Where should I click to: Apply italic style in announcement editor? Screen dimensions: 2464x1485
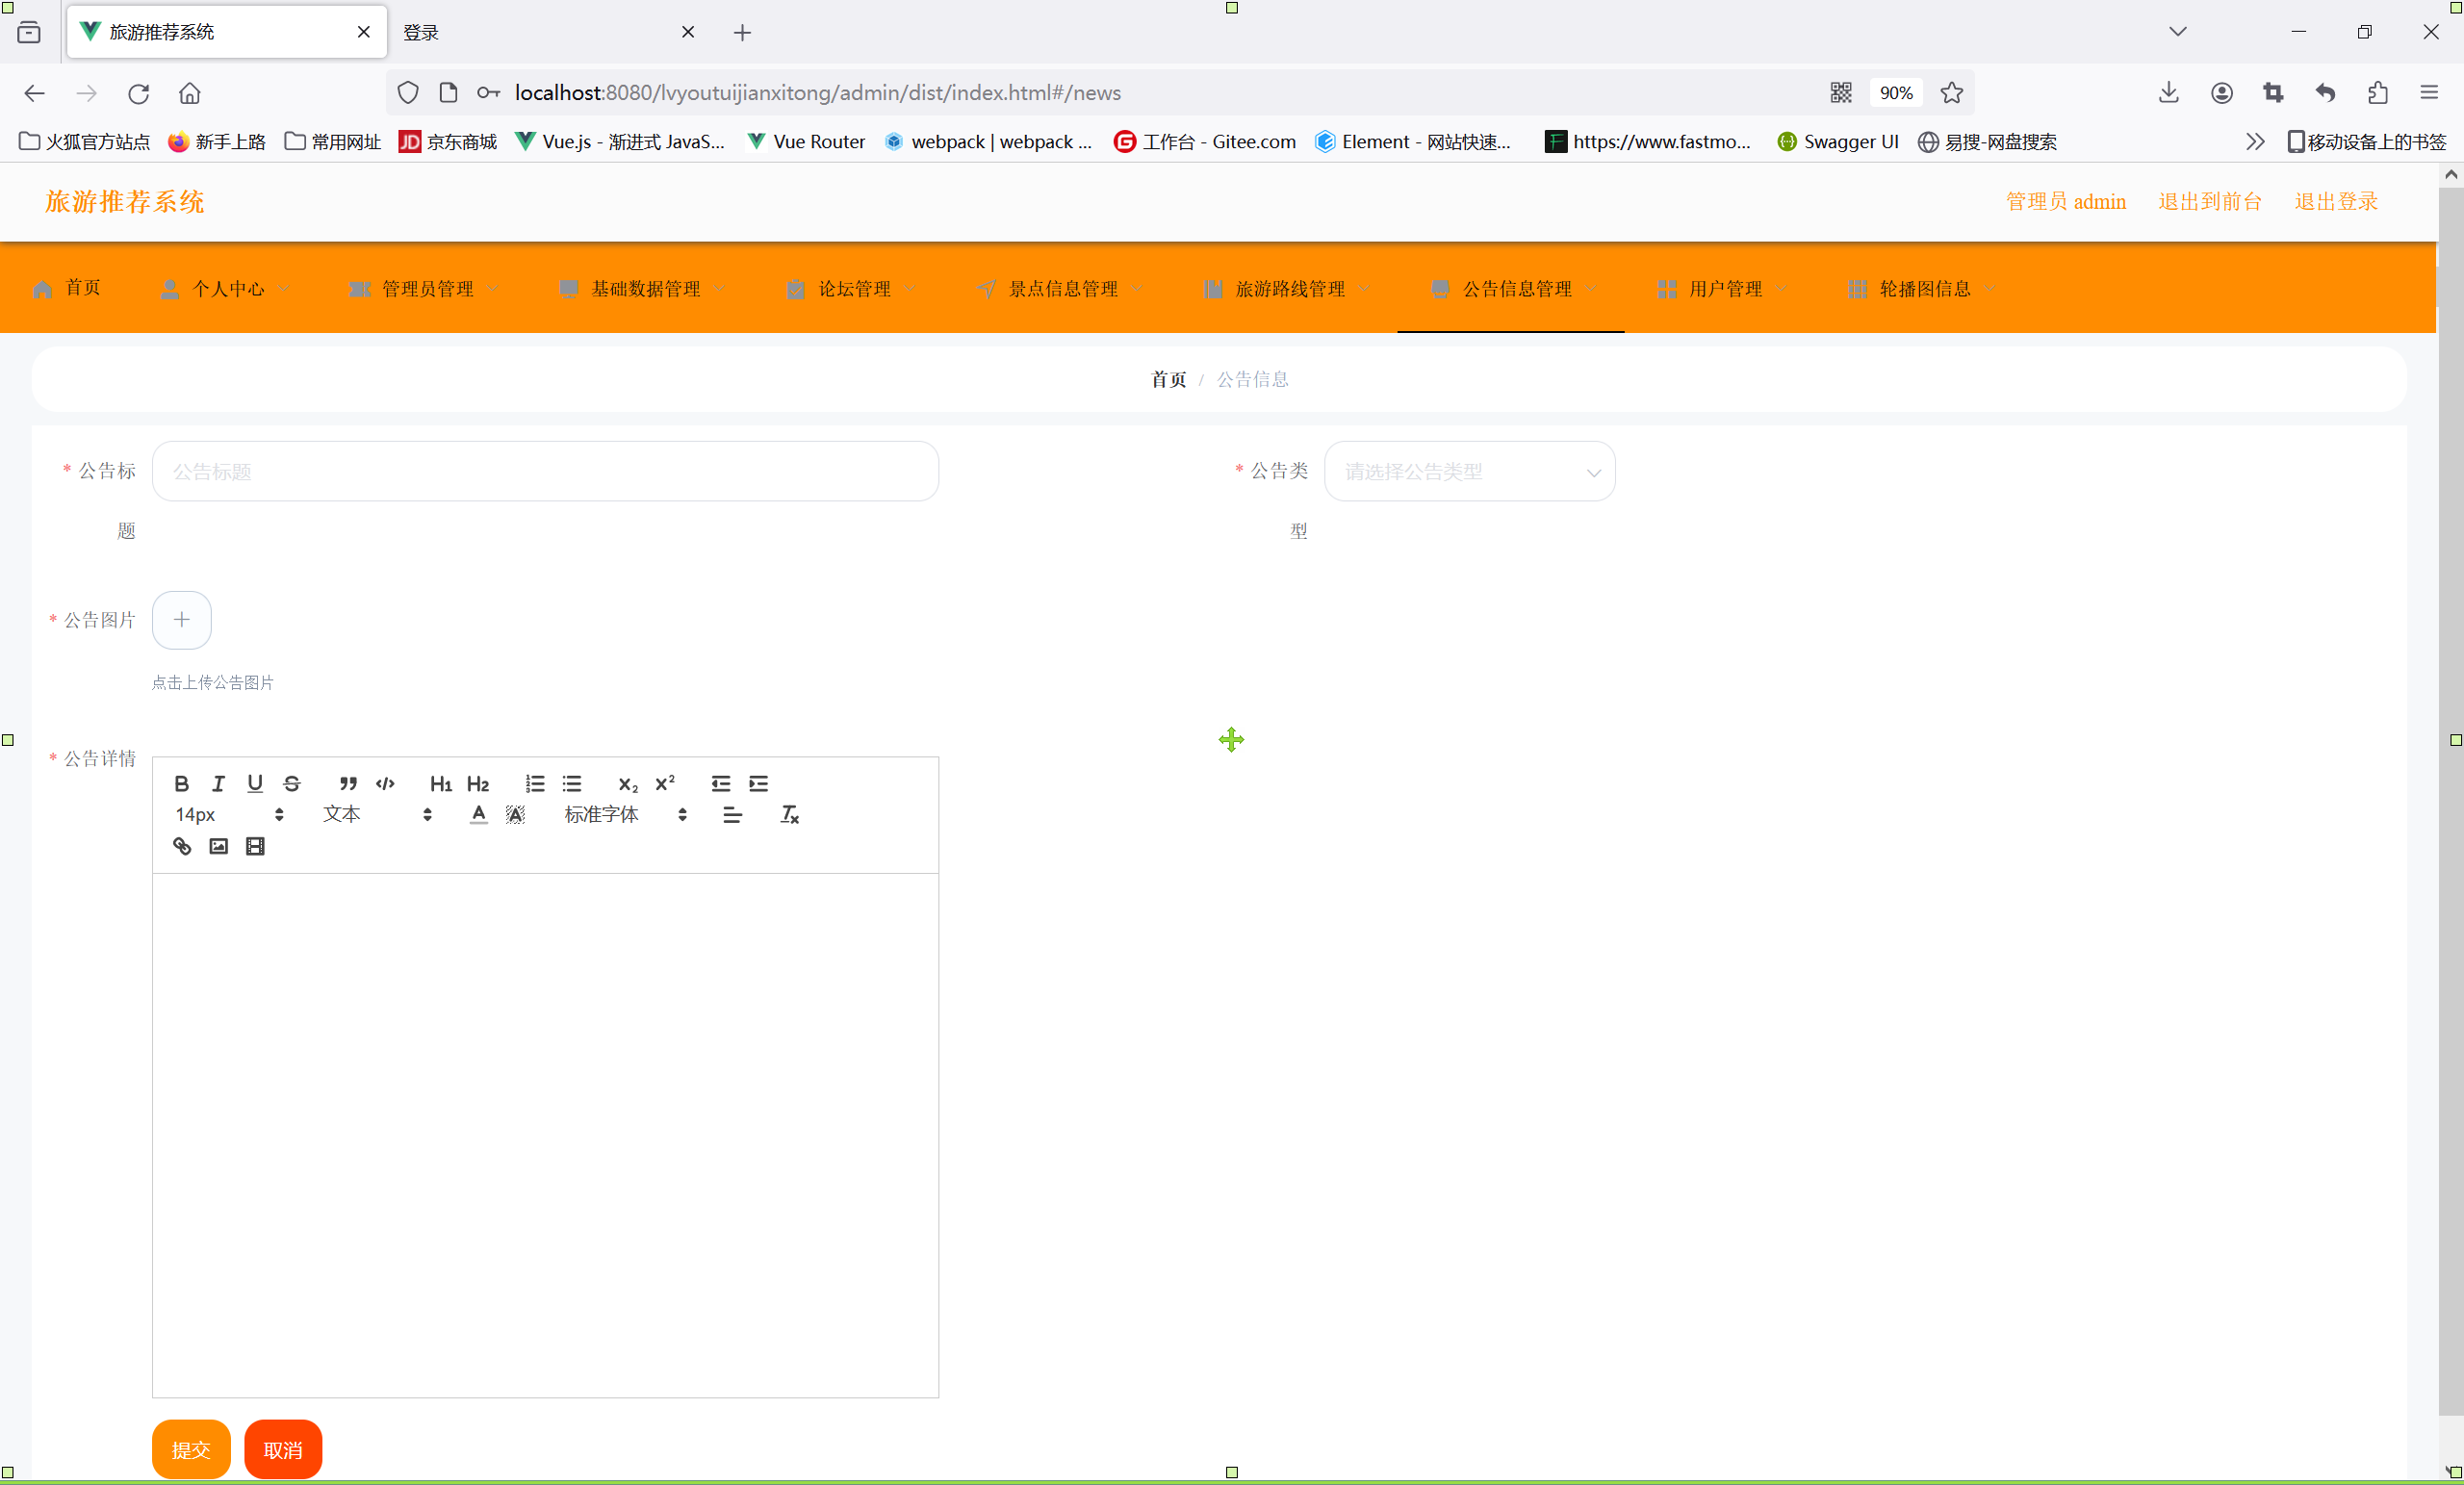point(218,783)
